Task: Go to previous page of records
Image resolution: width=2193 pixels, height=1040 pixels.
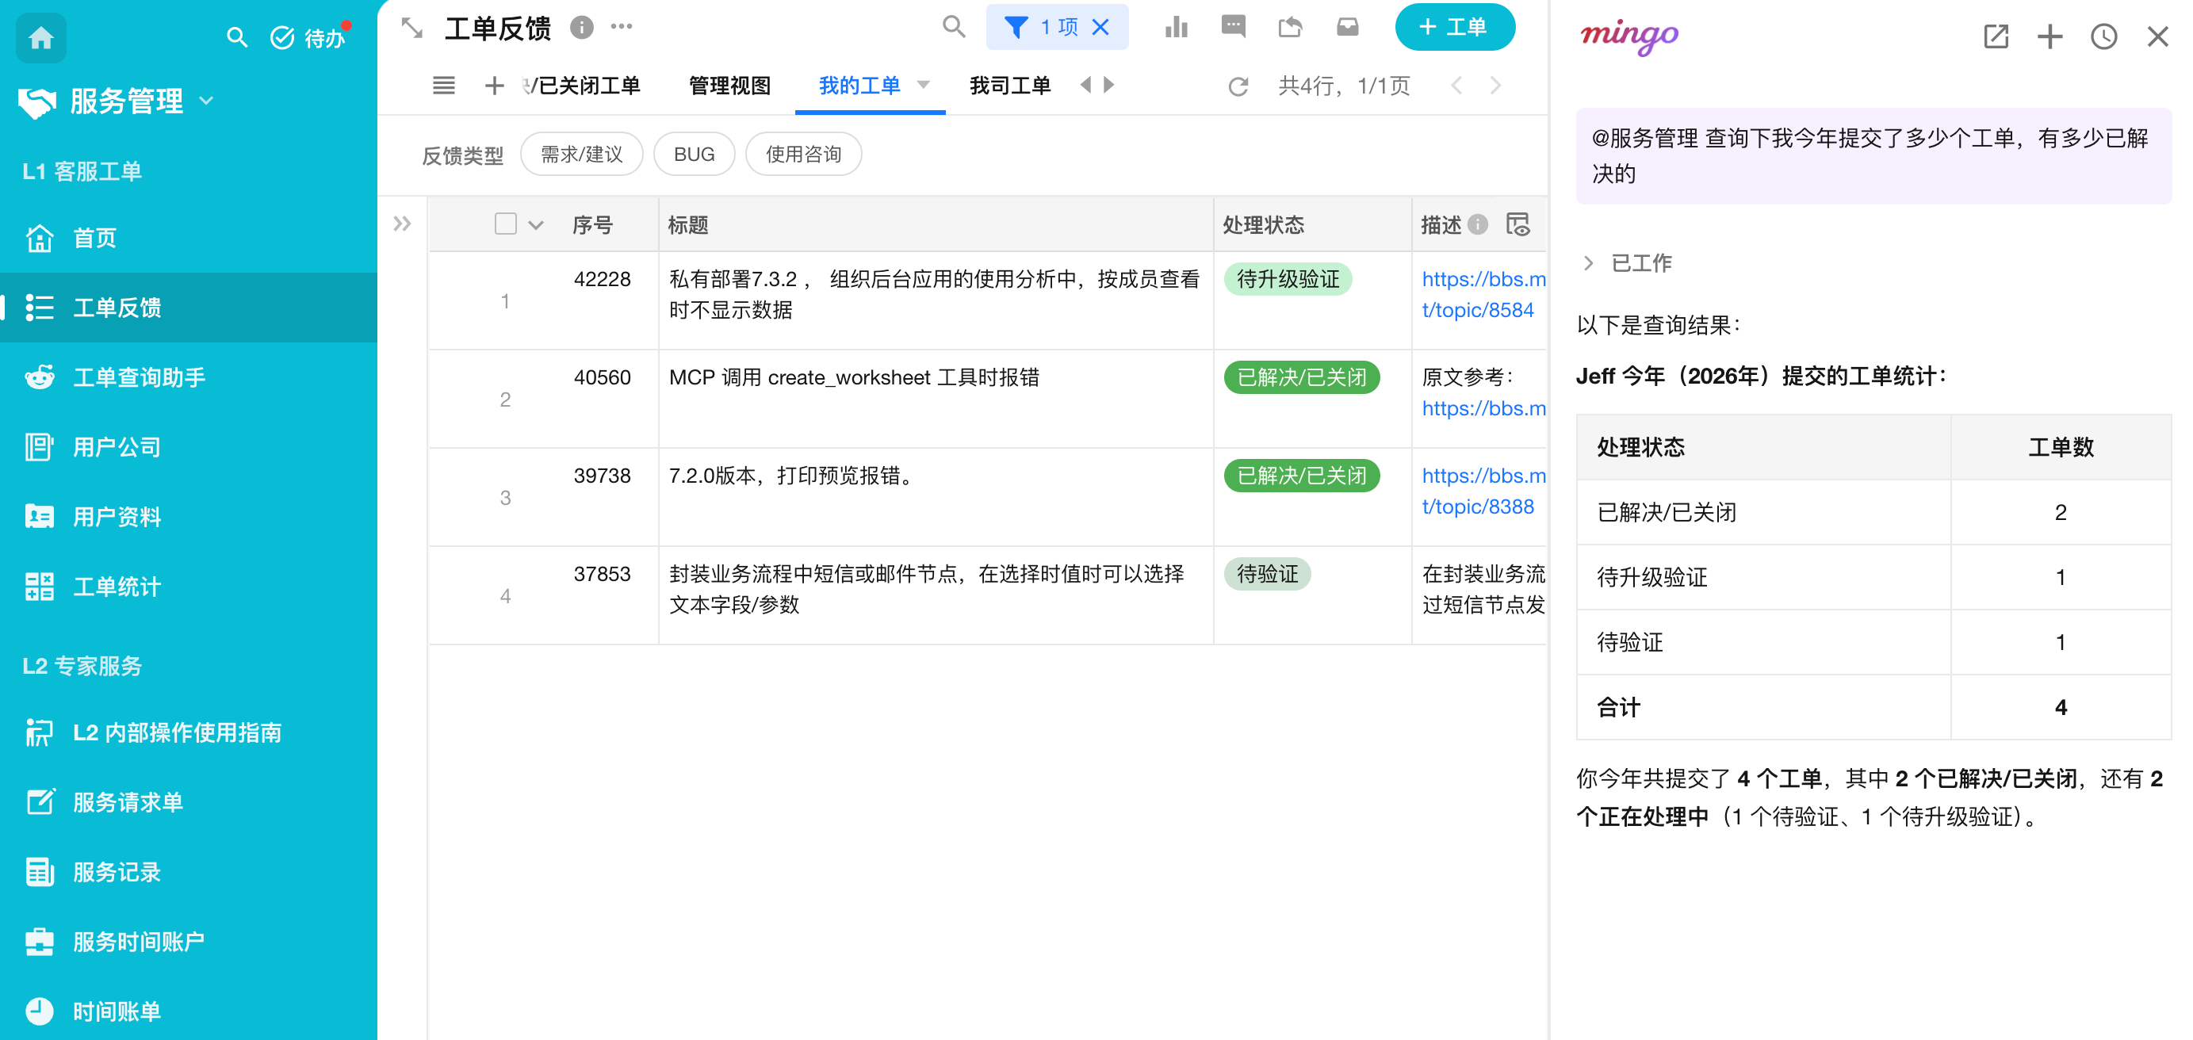Action: tap(1456, 85)
